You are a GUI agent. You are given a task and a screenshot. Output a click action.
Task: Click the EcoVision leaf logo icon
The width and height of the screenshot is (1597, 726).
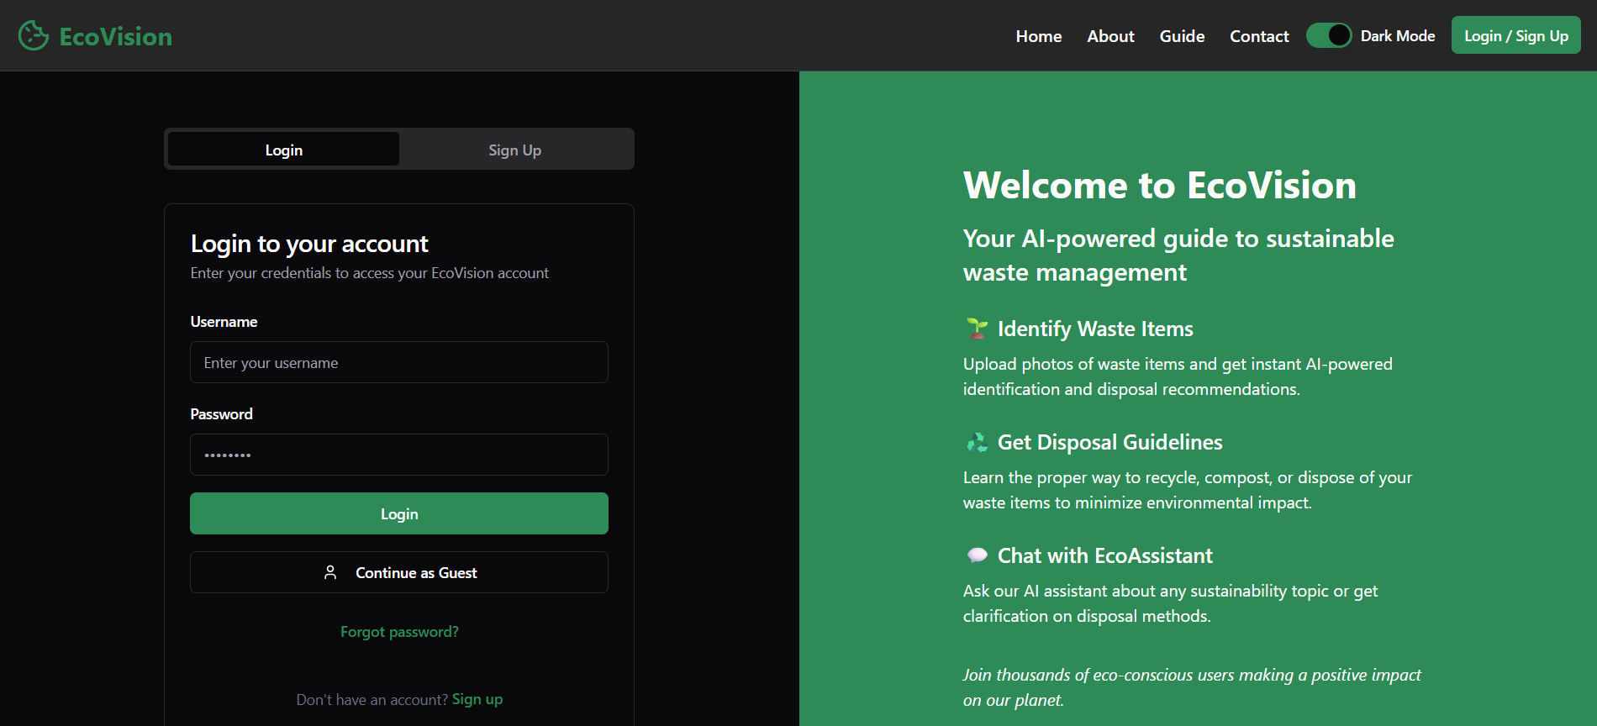(x=34, y=35)
